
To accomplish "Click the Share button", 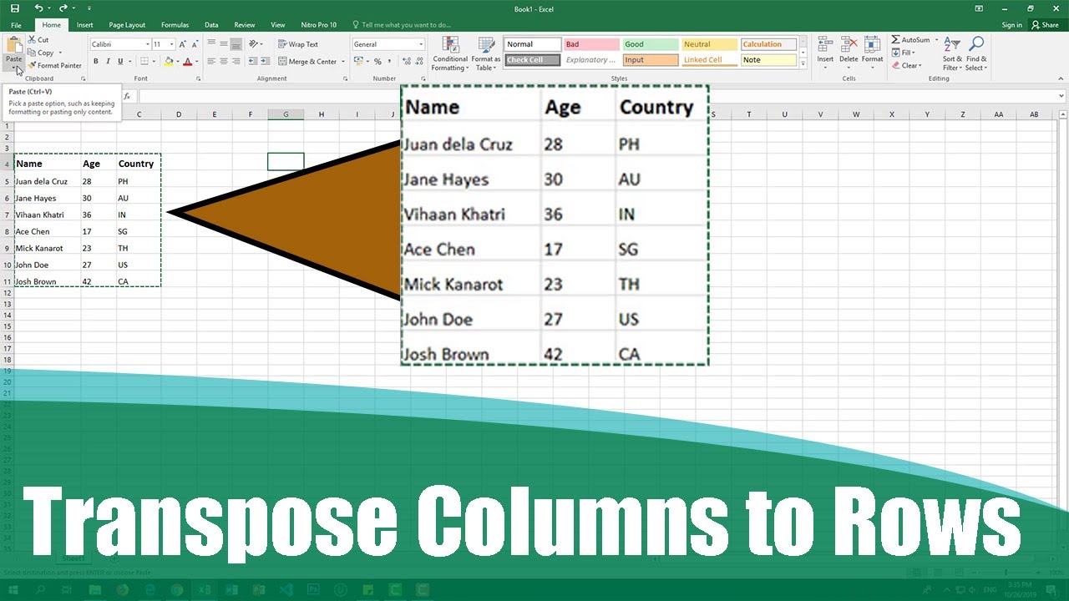I will coord(1046,25).
